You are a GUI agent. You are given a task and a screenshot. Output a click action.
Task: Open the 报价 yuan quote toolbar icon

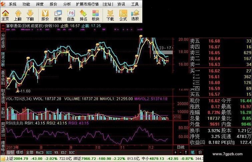[x=45, y=15]
